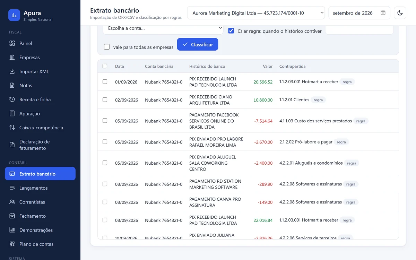416x260 pixels.
Task: Click the Plano de contas icon
Action: [x=12, y=244]
